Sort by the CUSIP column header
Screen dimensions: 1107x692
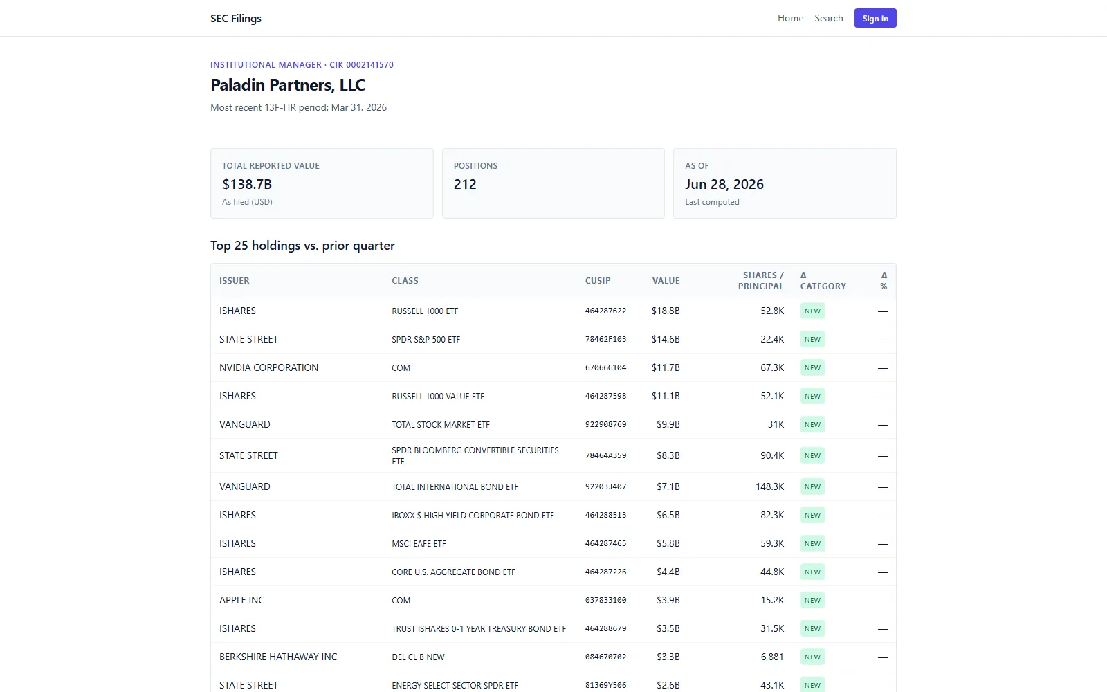(598, 280)
